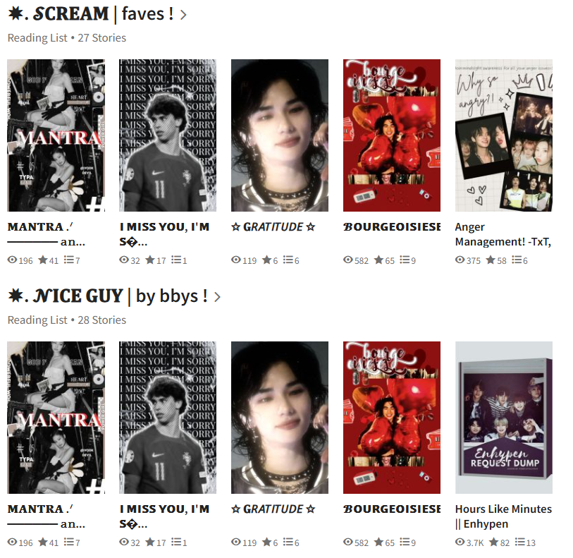This screenshot has height=558, width=573.
Task: Expand the NICE GUY by bbys list arrow
Action: [218, 297]
